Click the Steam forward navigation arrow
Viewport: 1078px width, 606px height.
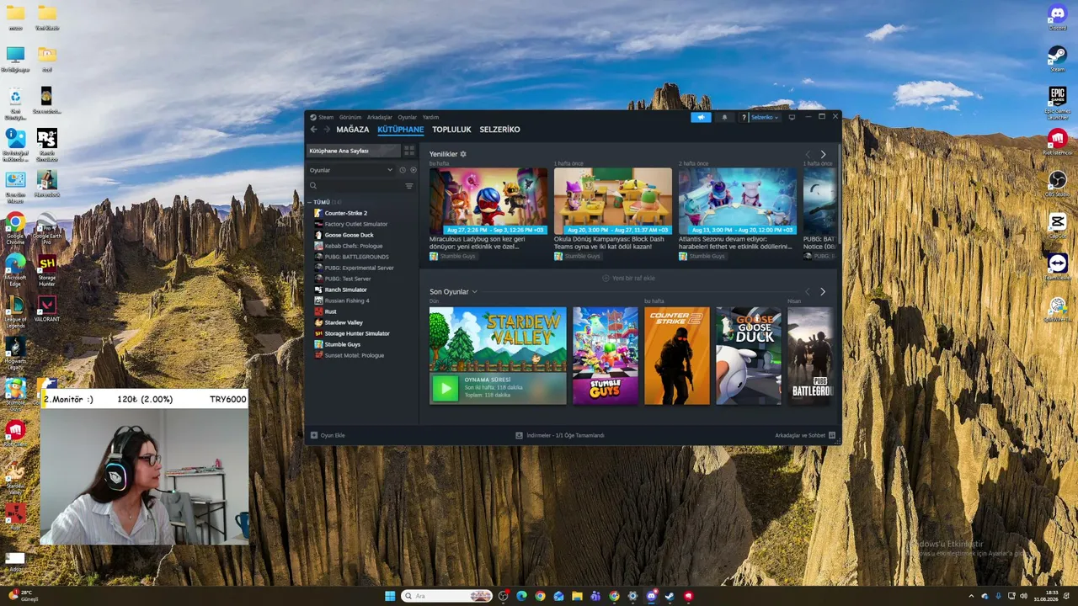326,130
